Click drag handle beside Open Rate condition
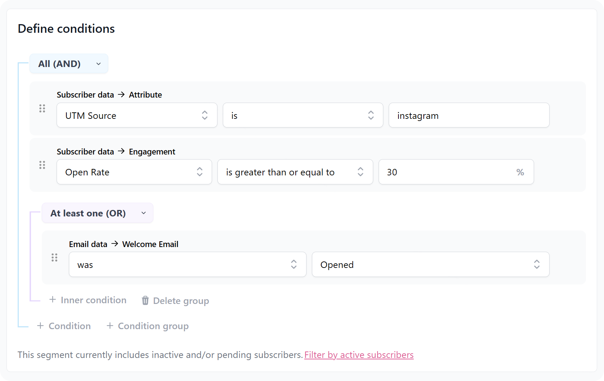Viewport: 604px width, 381px height. click(42, 165)
